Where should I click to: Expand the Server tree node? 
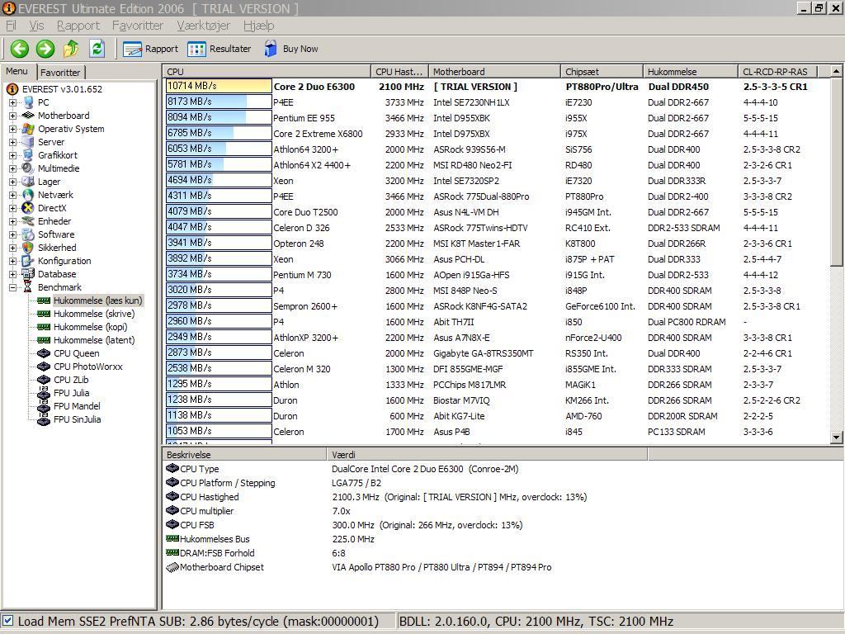click(x=12, y=142)
